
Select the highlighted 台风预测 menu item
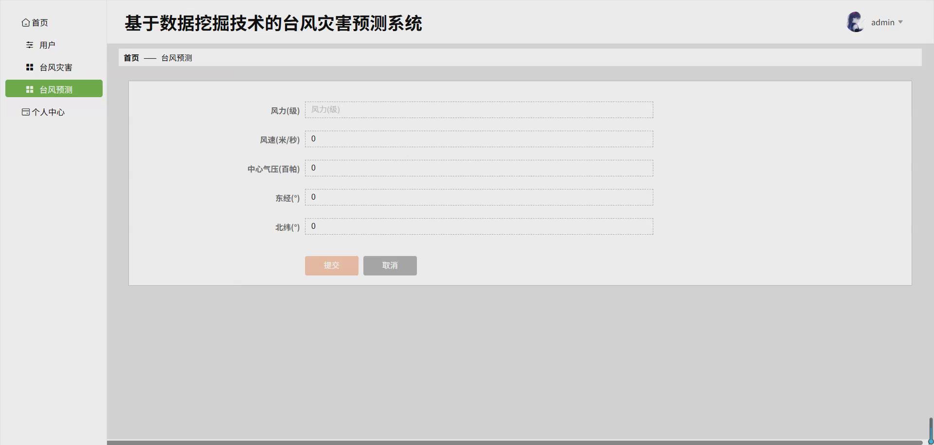point(55,89)
